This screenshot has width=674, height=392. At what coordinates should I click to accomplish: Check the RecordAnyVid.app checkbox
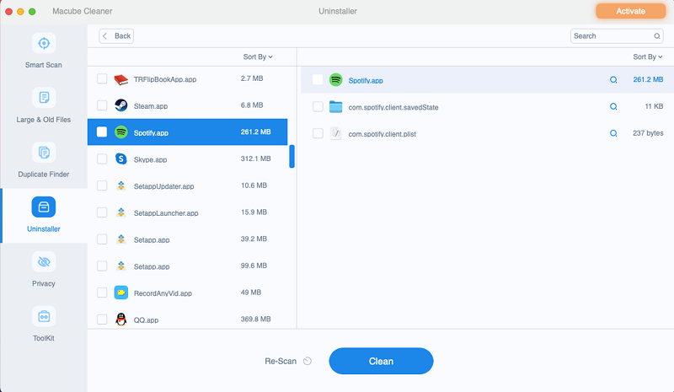click(102, 293)
